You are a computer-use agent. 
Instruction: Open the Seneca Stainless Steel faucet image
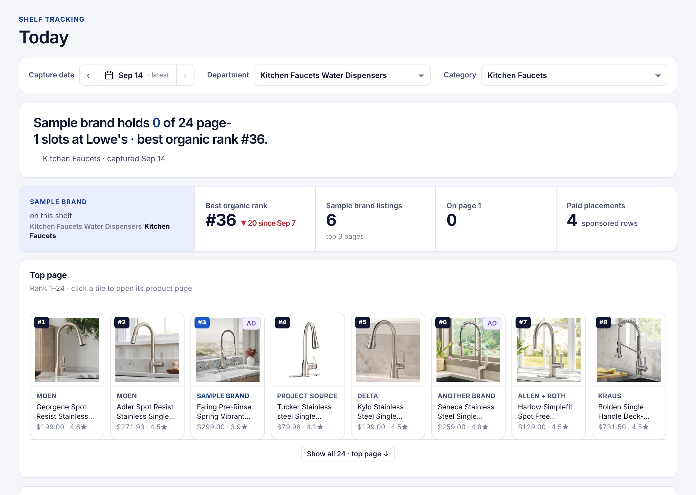[x=468, y=350]
